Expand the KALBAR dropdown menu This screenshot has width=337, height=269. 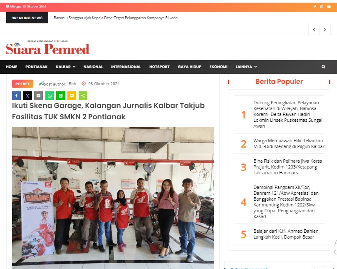[66, 67]
